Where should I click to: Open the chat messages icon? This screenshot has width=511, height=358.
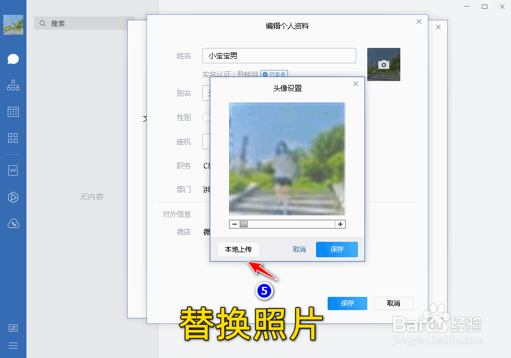pos(13,59)
